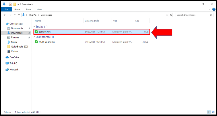Switch to Details view in status bar

[x=209, y=112]
